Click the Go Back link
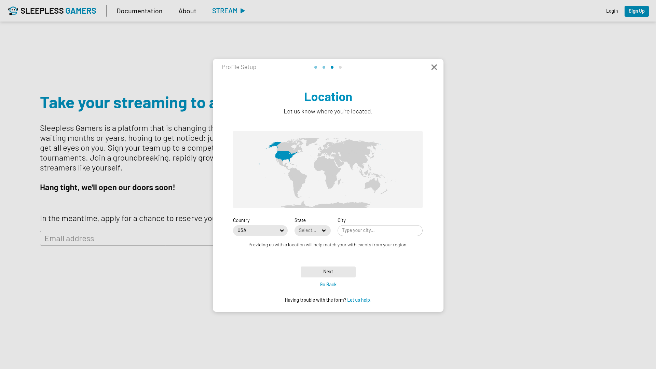 [328, 285]
